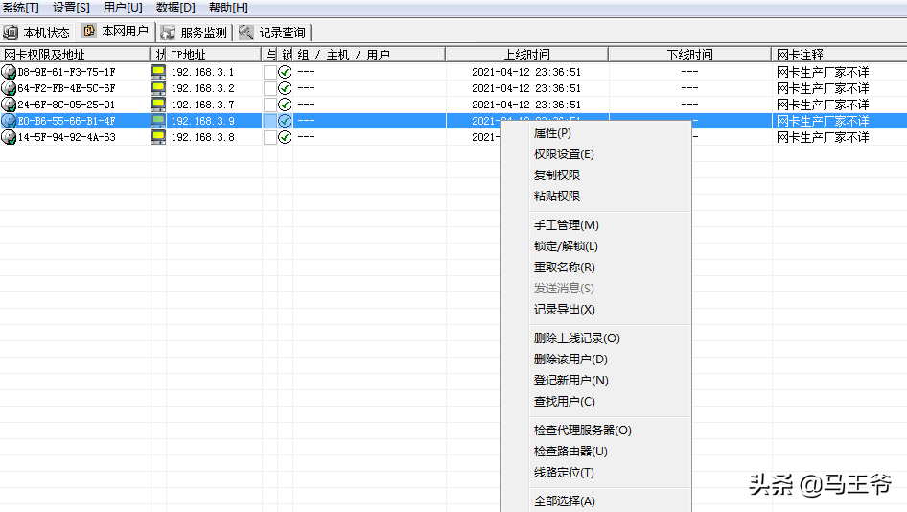Click network card icon for 14-5F-94-92-4A-63

[9, 137]
